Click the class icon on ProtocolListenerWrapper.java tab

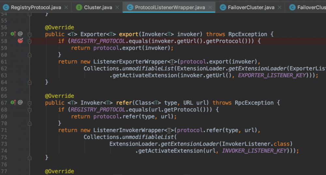pyautogui.click(x=130, y=7)
